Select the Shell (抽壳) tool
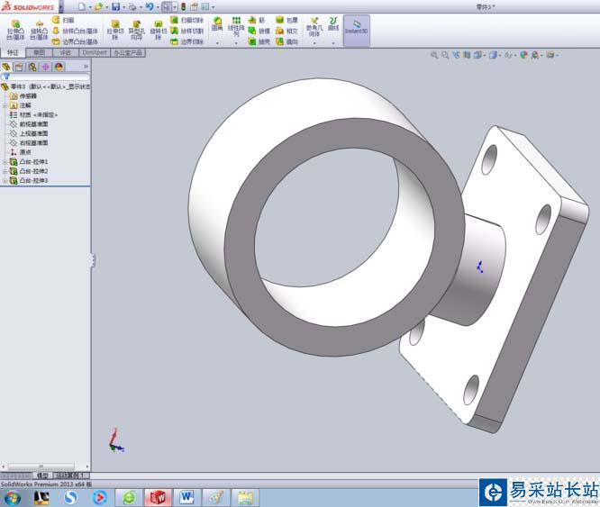 [259, 41]
